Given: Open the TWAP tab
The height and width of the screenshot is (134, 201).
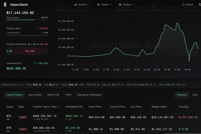Looking at the screenshot, I should coord(68,95).
